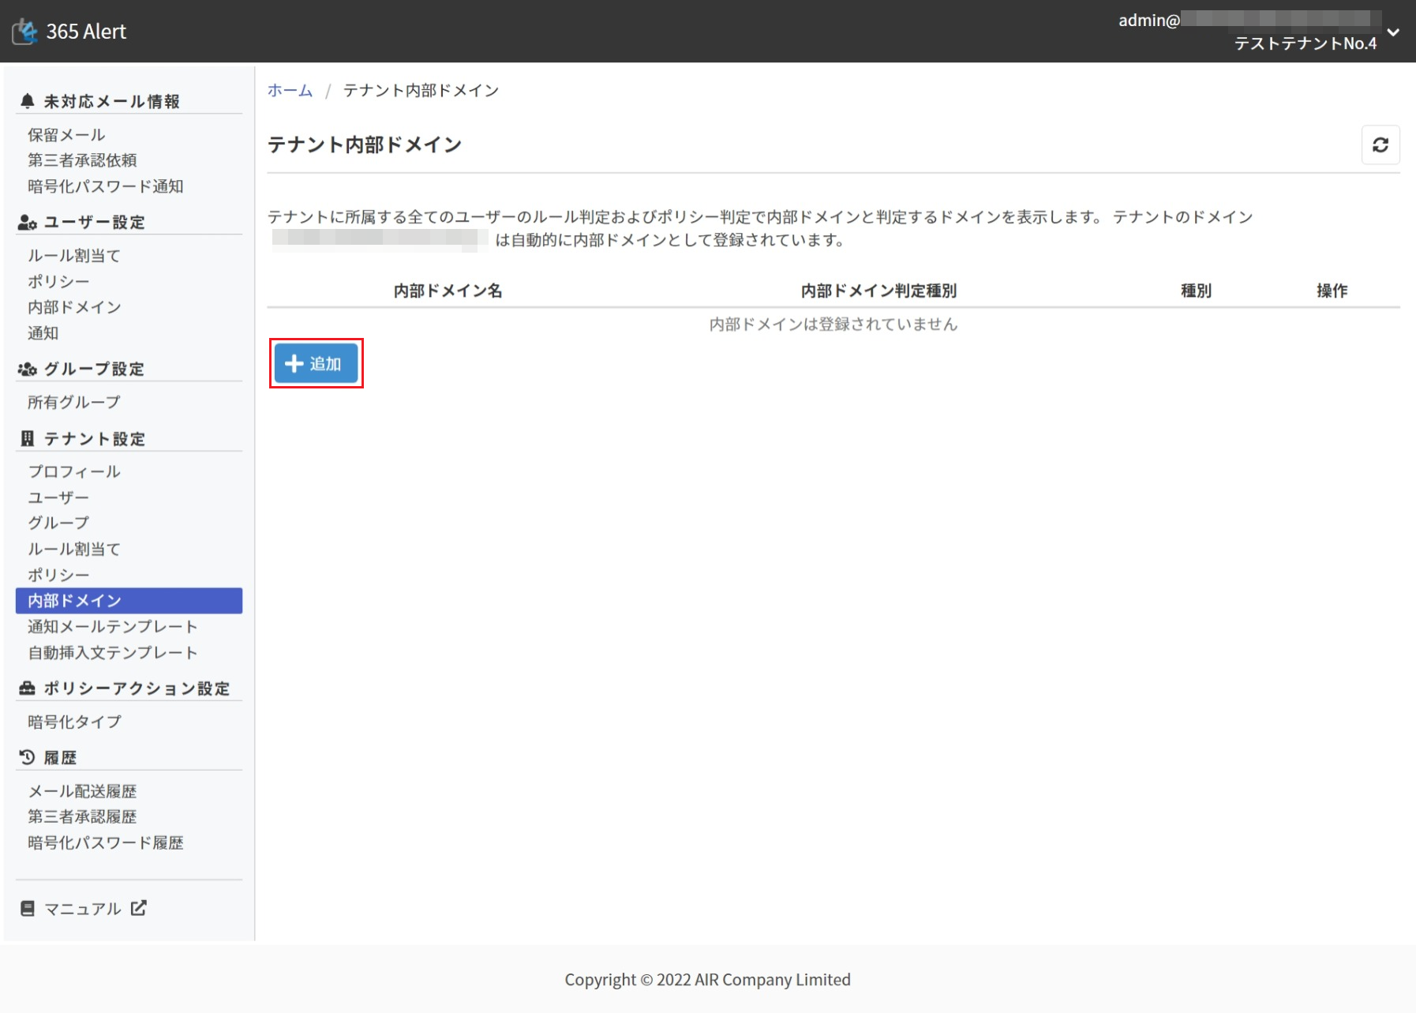The width and height of the screenshot is (1416, 1013).
Task: Click the group icon beside グループ設定
Action: coord(28,370)
